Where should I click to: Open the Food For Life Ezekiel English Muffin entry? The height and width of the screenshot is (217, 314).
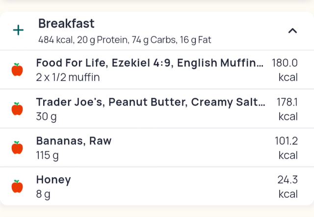[x=150, y=63]
